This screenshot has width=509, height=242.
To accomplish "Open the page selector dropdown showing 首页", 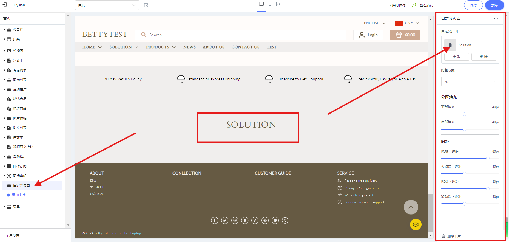I will (x=107, y=5).
